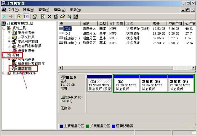The width and height of the screenshot is (197, 136).
Task: Click the 事件查看器 tree icon
Action: point(14,33)
